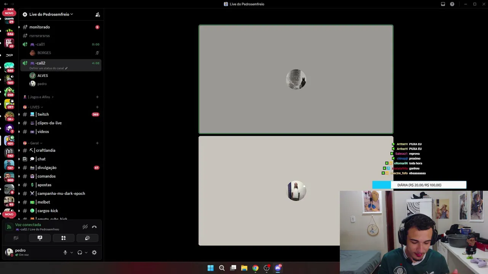
Task: Select the upper participant video tile
Action: coord(296,79)
